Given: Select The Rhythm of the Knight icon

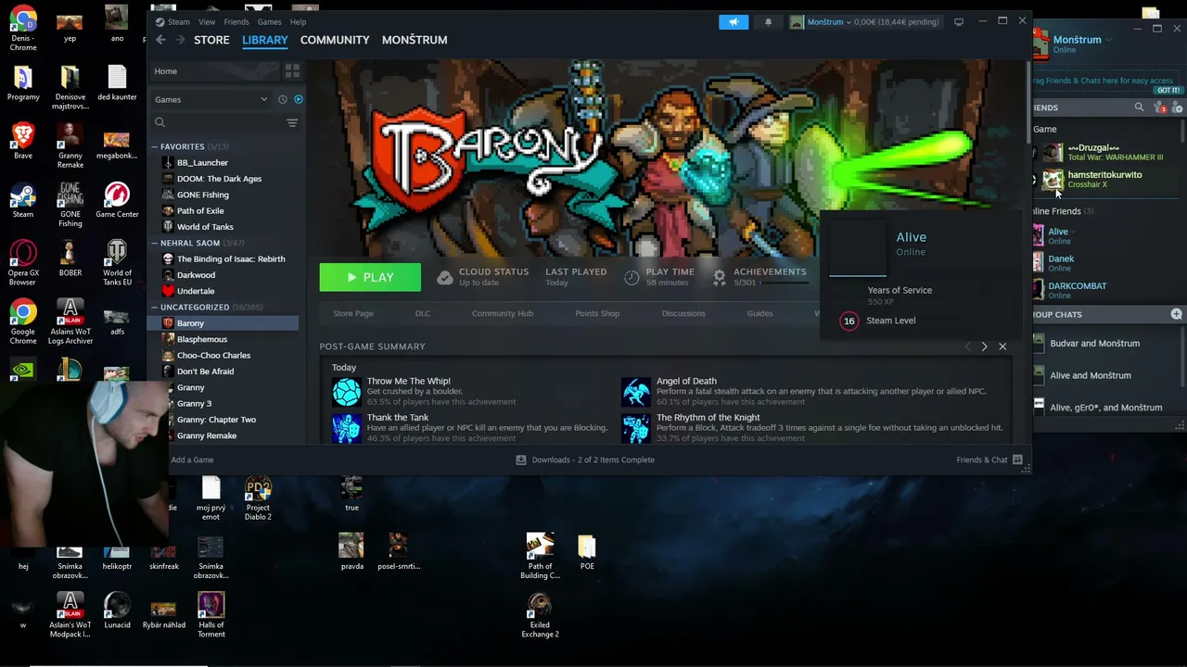Looking at the screenshot, I should 636,427.
